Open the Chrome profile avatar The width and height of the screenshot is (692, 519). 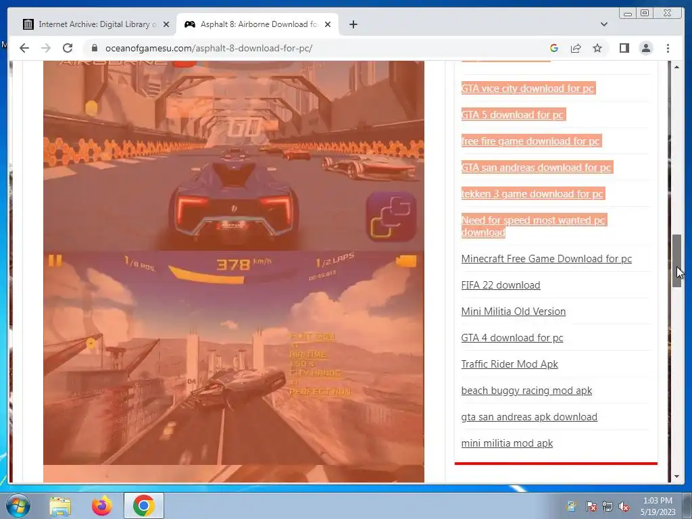645,48
